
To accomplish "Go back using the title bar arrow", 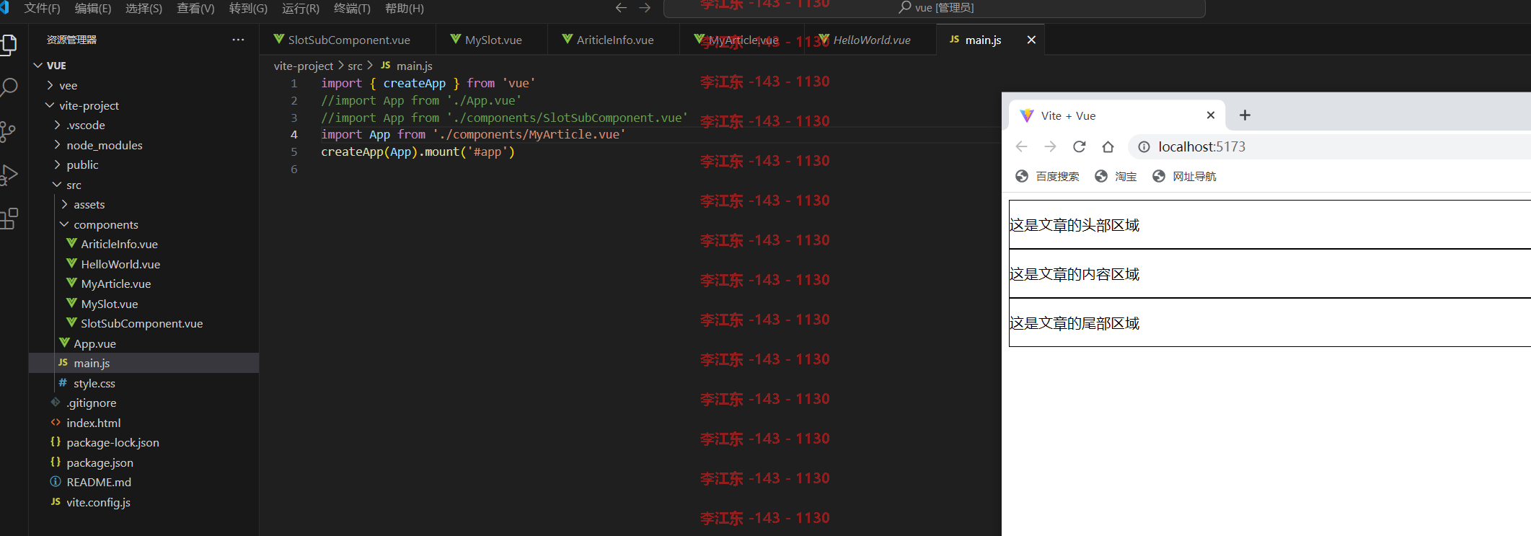I will coord(621,8).
